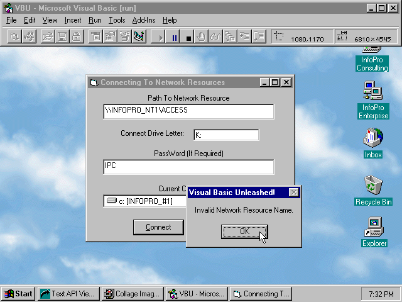402x302 pixels.
Task: Open the Add-Ins menu
Action: click(x=143, y=20)
